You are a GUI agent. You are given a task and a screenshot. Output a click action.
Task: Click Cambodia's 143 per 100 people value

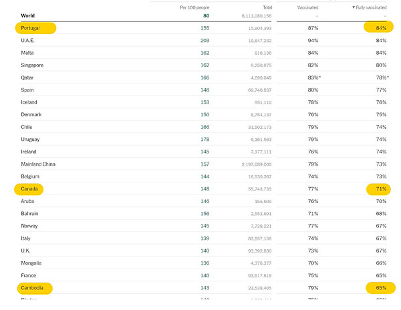coord(205,288)
